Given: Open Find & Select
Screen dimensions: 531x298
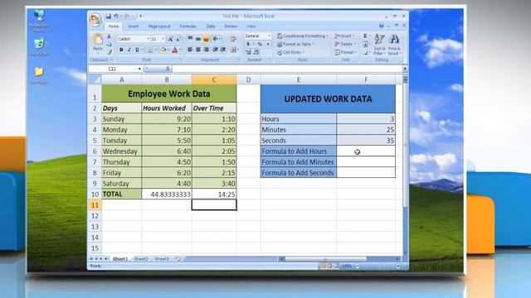Looking at the screenshot, I should (394, 45).
